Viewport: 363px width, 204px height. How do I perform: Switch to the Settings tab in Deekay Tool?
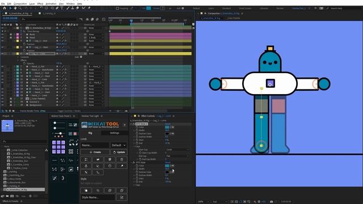pos(115,133)
